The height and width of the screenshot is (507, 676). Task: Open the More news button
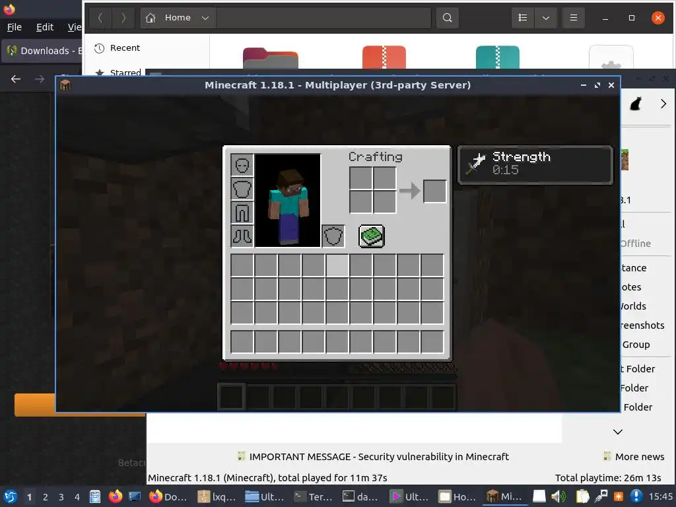[x=634, y=457]
